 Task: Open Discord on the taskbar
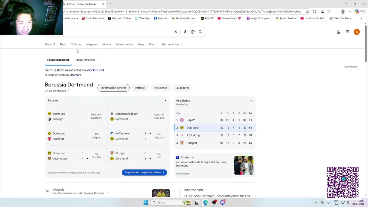223,202
